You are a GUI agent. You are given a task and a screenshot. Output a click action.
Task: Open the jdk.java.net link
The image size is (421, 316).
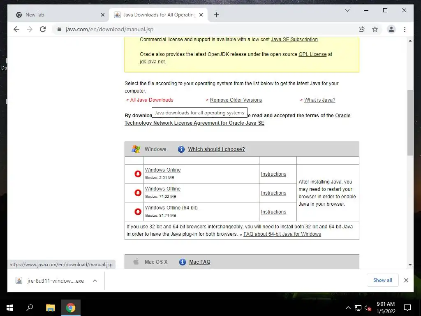click(x=152, y=62)
